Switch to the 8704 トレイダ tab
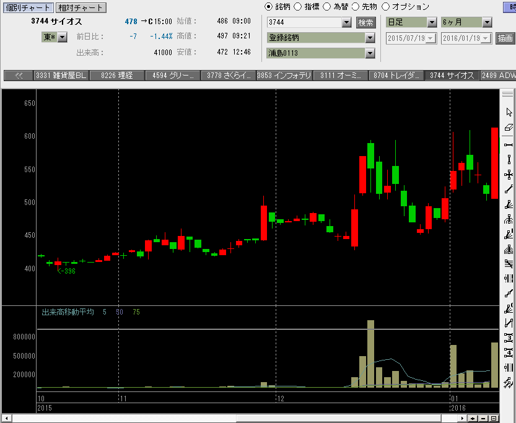This screenshot has height=423, width=516. click(x=396, y=76)
